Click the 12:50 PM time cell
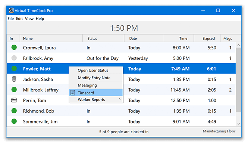Screen dimensions: 248x142 tap(180, 100)
